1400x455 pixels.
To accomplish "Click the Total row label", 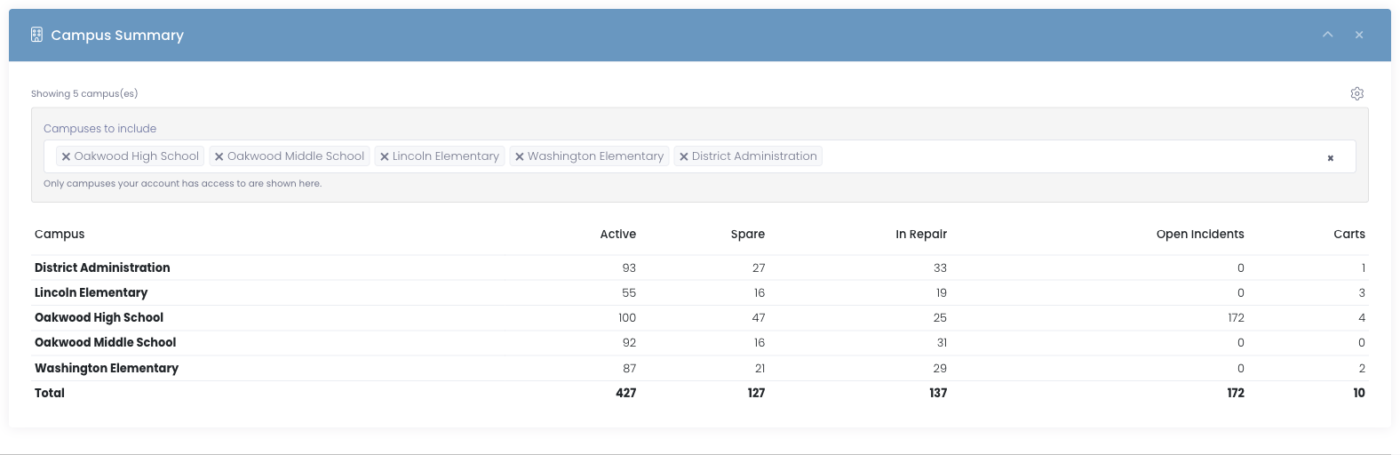I will 50,393.
